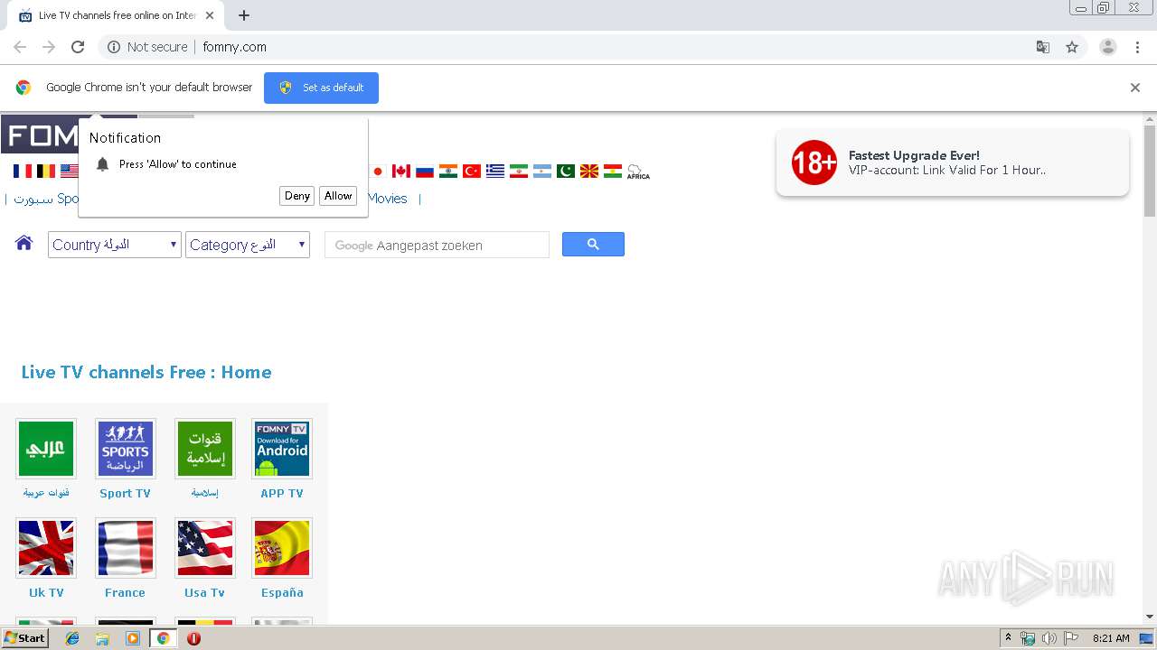Open the Arabic channels thumbnail
The width and height of the screenshot is (1157, 650).
(x=46, y=449)
